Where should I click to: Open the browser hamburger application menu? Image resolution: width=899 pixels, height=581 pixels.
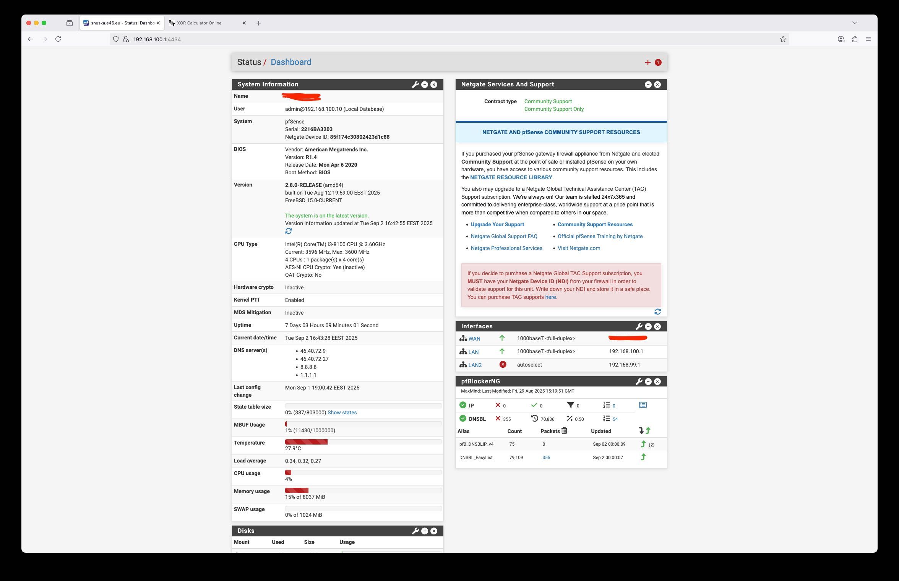868,39
